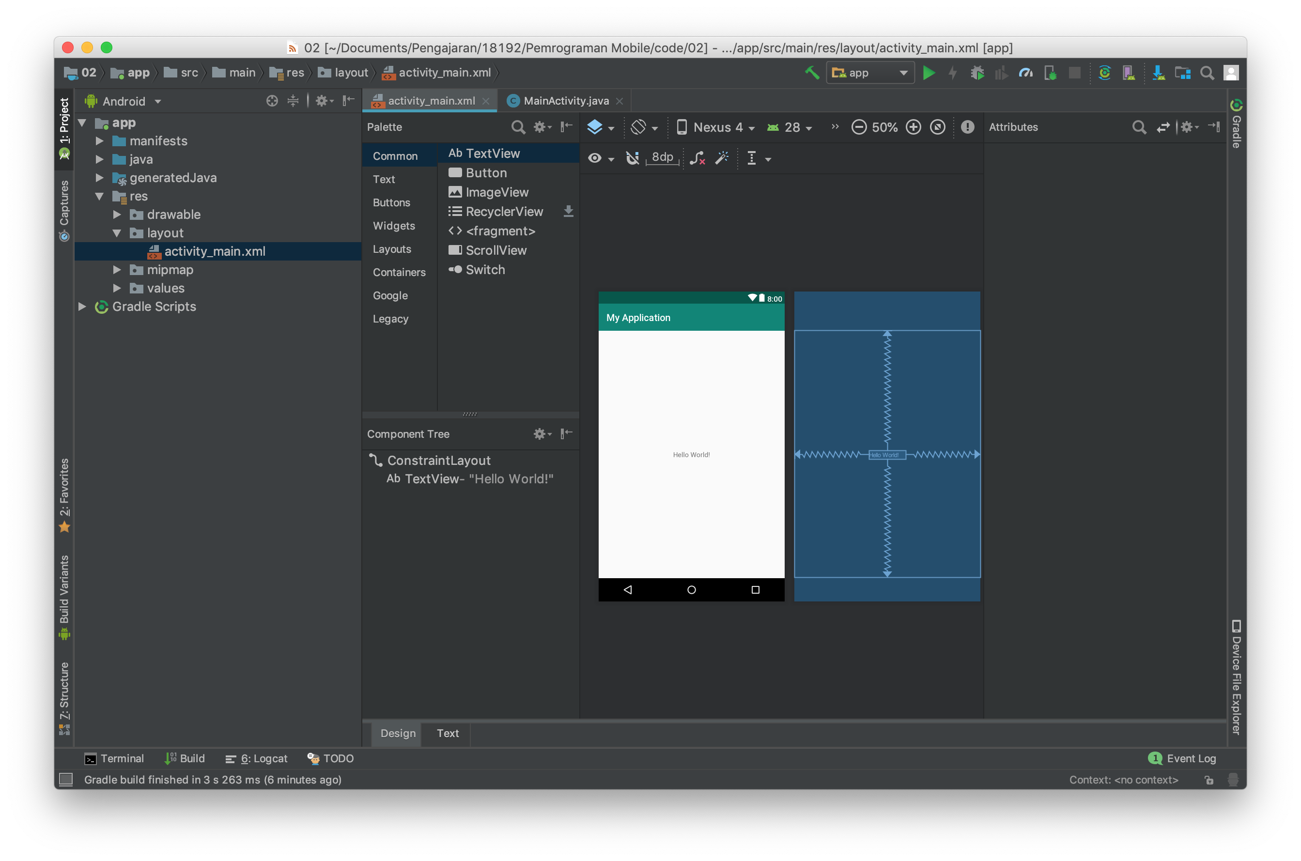The width and height of the screenshot is (1301, 861).
Task: Expand the API level dropdown (28)
Action: [792, 127]
